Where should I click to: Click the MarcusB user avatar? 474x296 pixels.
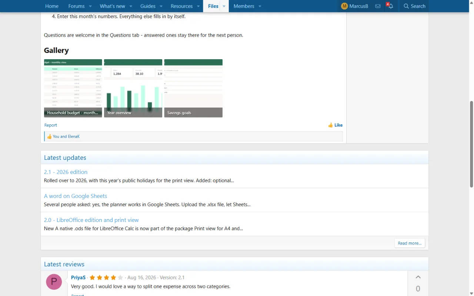pos(344,6)
